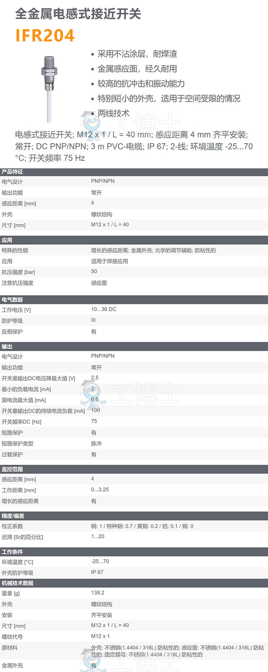268x672 pixels.
Task: Click the 采用不沾涂层，耐焊渣 bullet point
Action: (x=137, y=54)
